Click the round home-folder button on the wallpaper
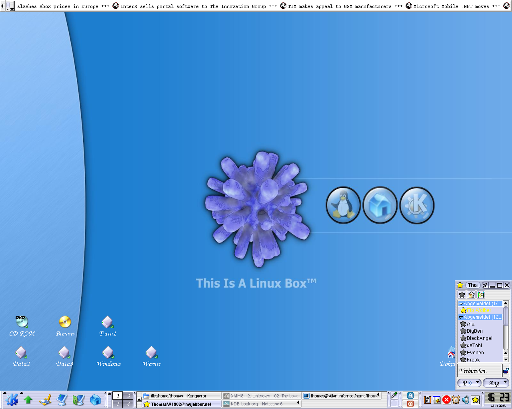 380,205
